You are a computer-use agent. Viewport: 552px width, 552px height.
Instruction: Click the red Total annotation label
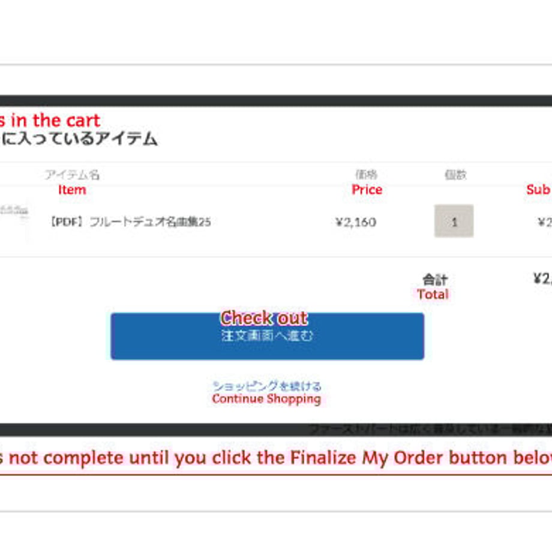433,294
